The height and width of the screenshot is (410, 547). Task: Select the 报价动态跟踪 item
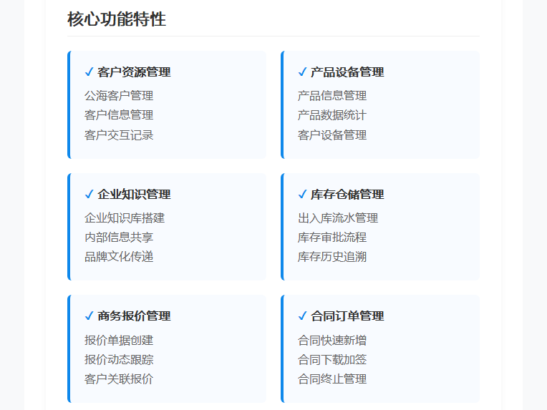pyautogui.click(x=119, y=359)
